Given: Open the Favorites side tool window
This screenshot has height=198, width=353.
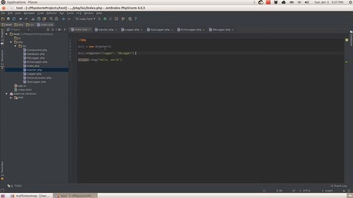Looking at the screenshot, I should click(2, 170).
